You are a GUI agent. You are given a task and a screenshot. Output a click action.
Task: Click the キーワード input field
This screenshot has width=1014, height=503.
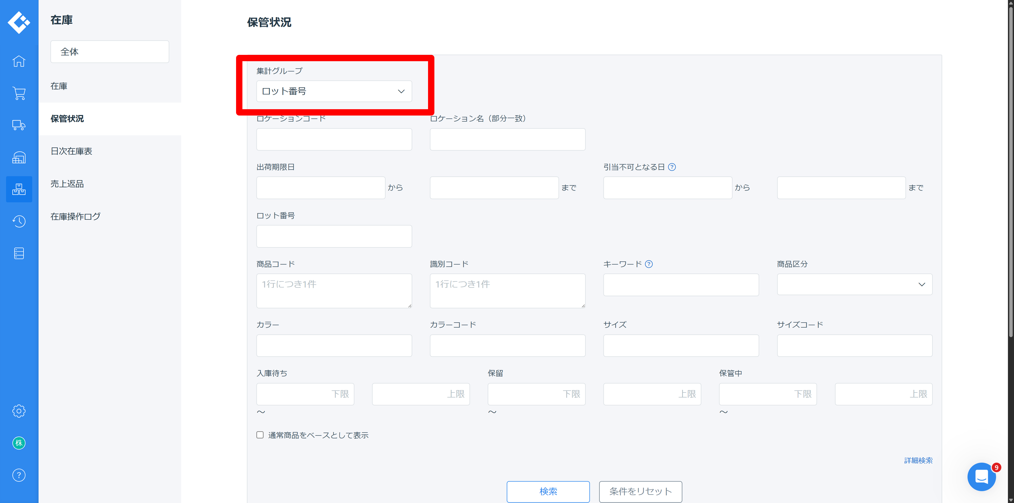coord(681,285)
